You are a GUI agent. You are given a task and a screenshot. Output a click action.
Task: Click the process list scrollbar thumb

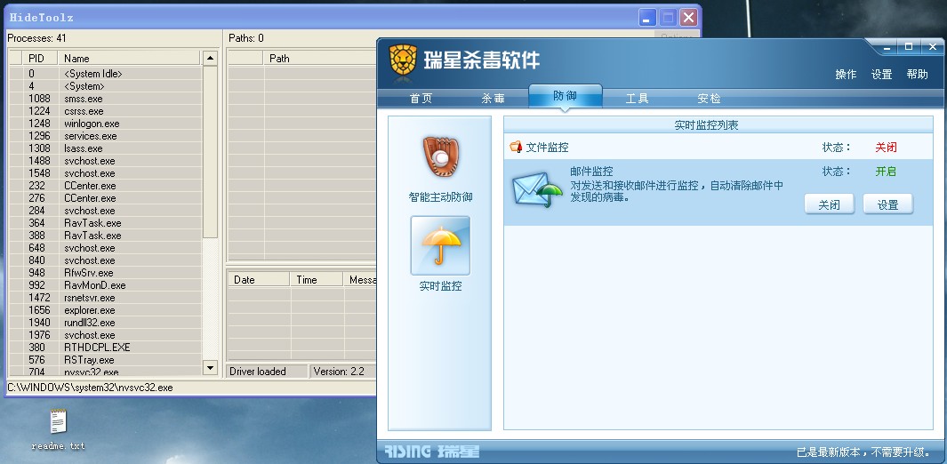(210, 152)
